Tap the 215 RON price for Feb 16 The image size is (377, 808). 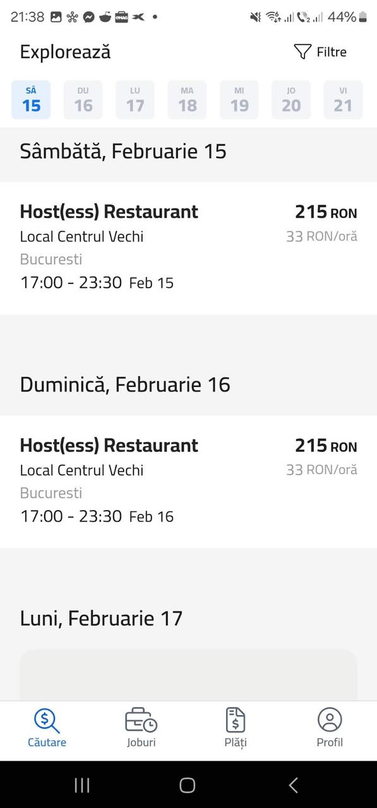[326, 446]
